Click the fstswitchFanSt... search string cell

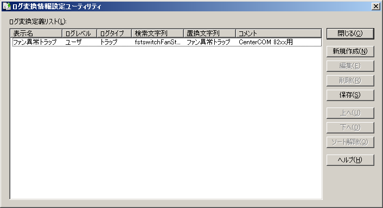[157, 42]
